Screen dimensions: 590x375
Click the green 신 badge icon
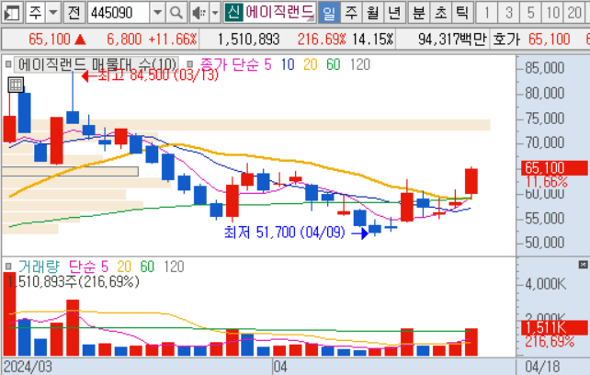click(233, 13)
